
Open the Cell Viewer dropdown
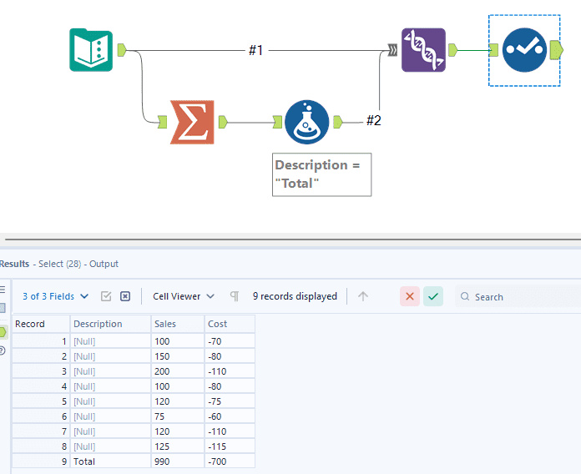tap(183, 296)
